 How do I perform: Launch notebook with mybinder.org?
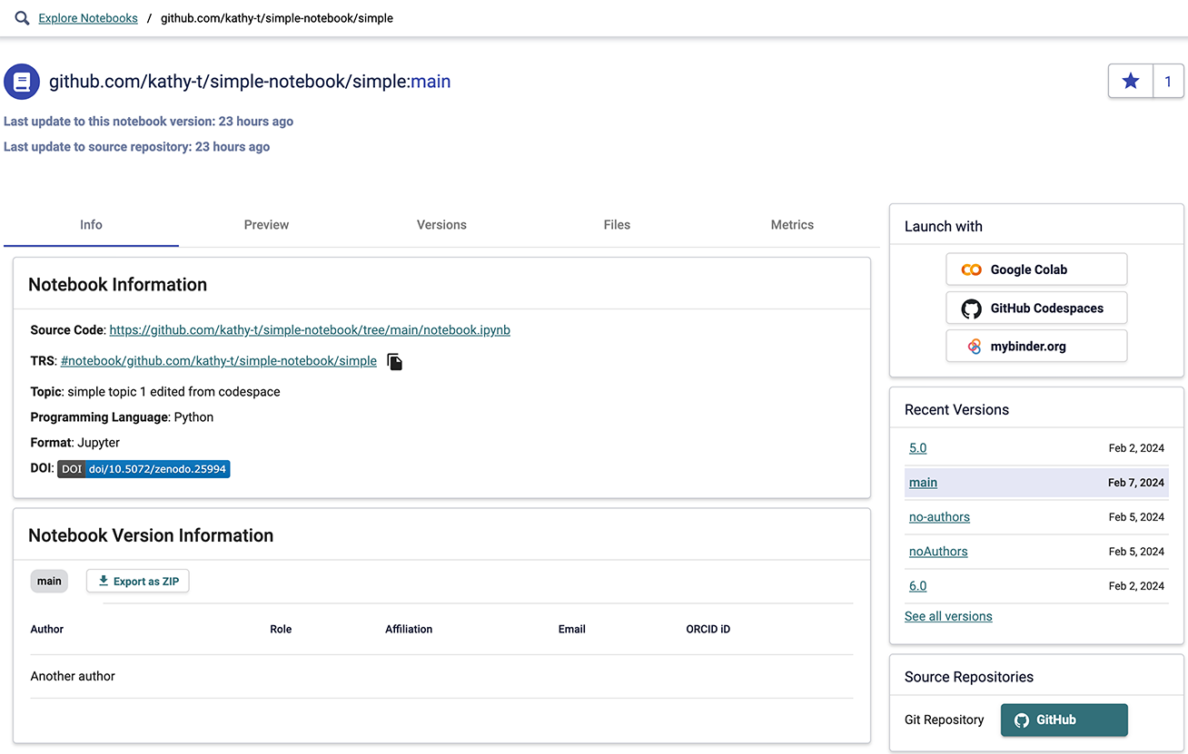coord(1036,347)
